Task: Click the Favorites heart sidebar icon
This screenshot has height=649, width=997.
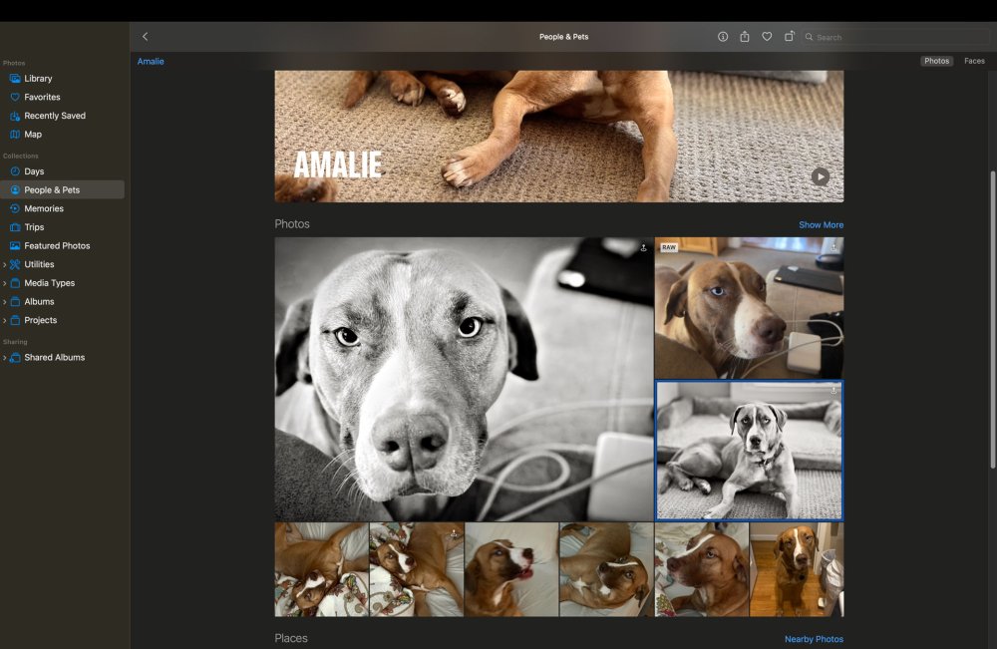Action: click(15, 98)
